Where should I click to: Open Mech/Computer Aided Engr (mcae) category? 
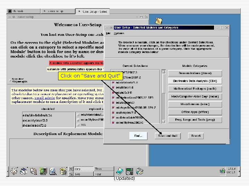(195, 96)
